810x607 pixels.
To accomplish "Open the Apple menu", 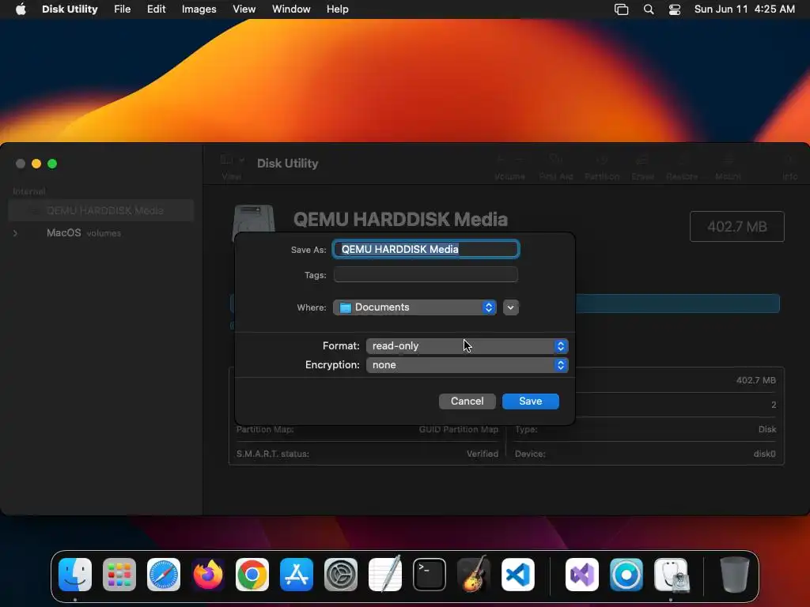I will [21, 9].
